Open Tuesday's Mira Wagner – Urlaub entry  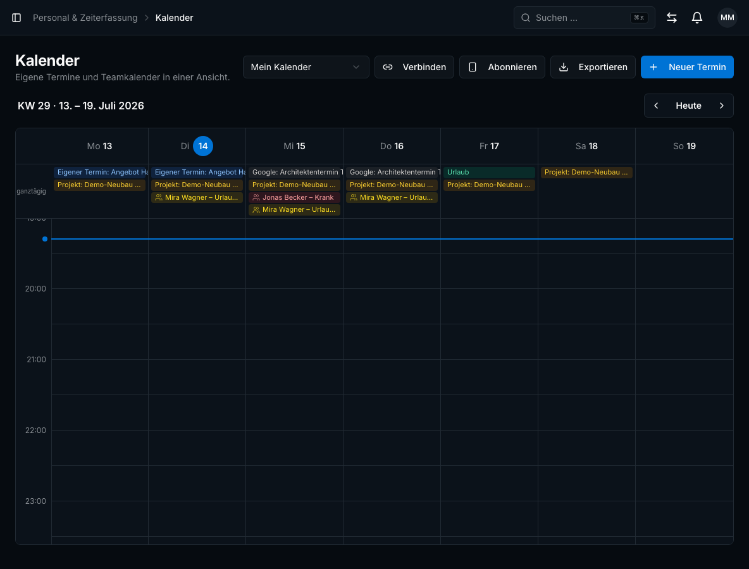click(197, 197)
